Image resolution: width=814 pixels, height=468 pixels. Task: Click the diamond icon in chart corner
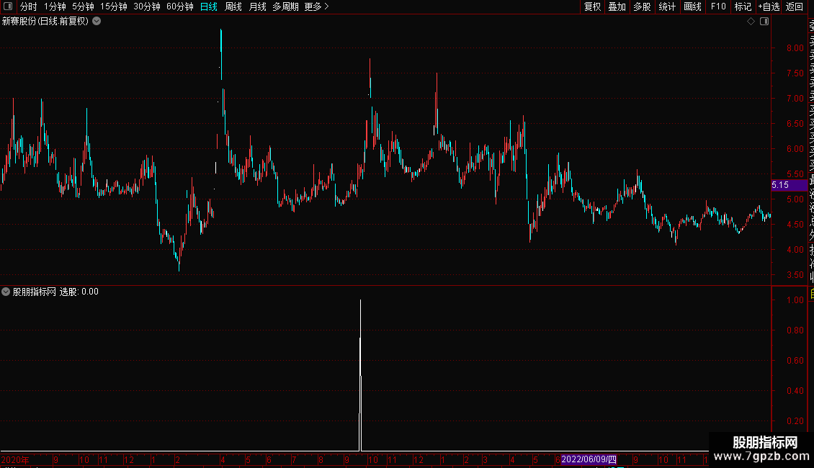751,22
